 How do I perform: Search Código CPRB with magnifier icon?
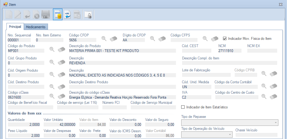pos(264,73)
